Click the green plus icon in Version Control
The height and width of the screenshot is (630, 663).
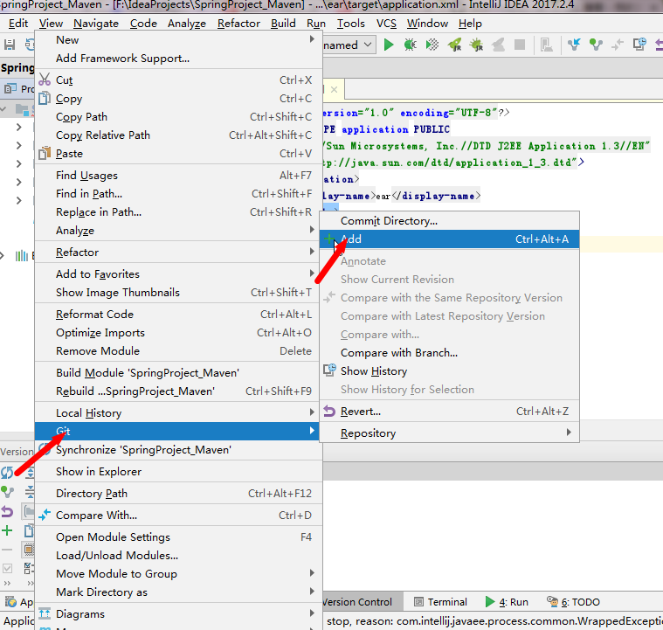tap(7, 530)
